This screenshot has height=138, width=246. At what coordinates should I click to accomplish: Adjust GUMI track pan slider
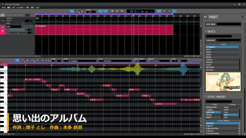coord(18,33)
